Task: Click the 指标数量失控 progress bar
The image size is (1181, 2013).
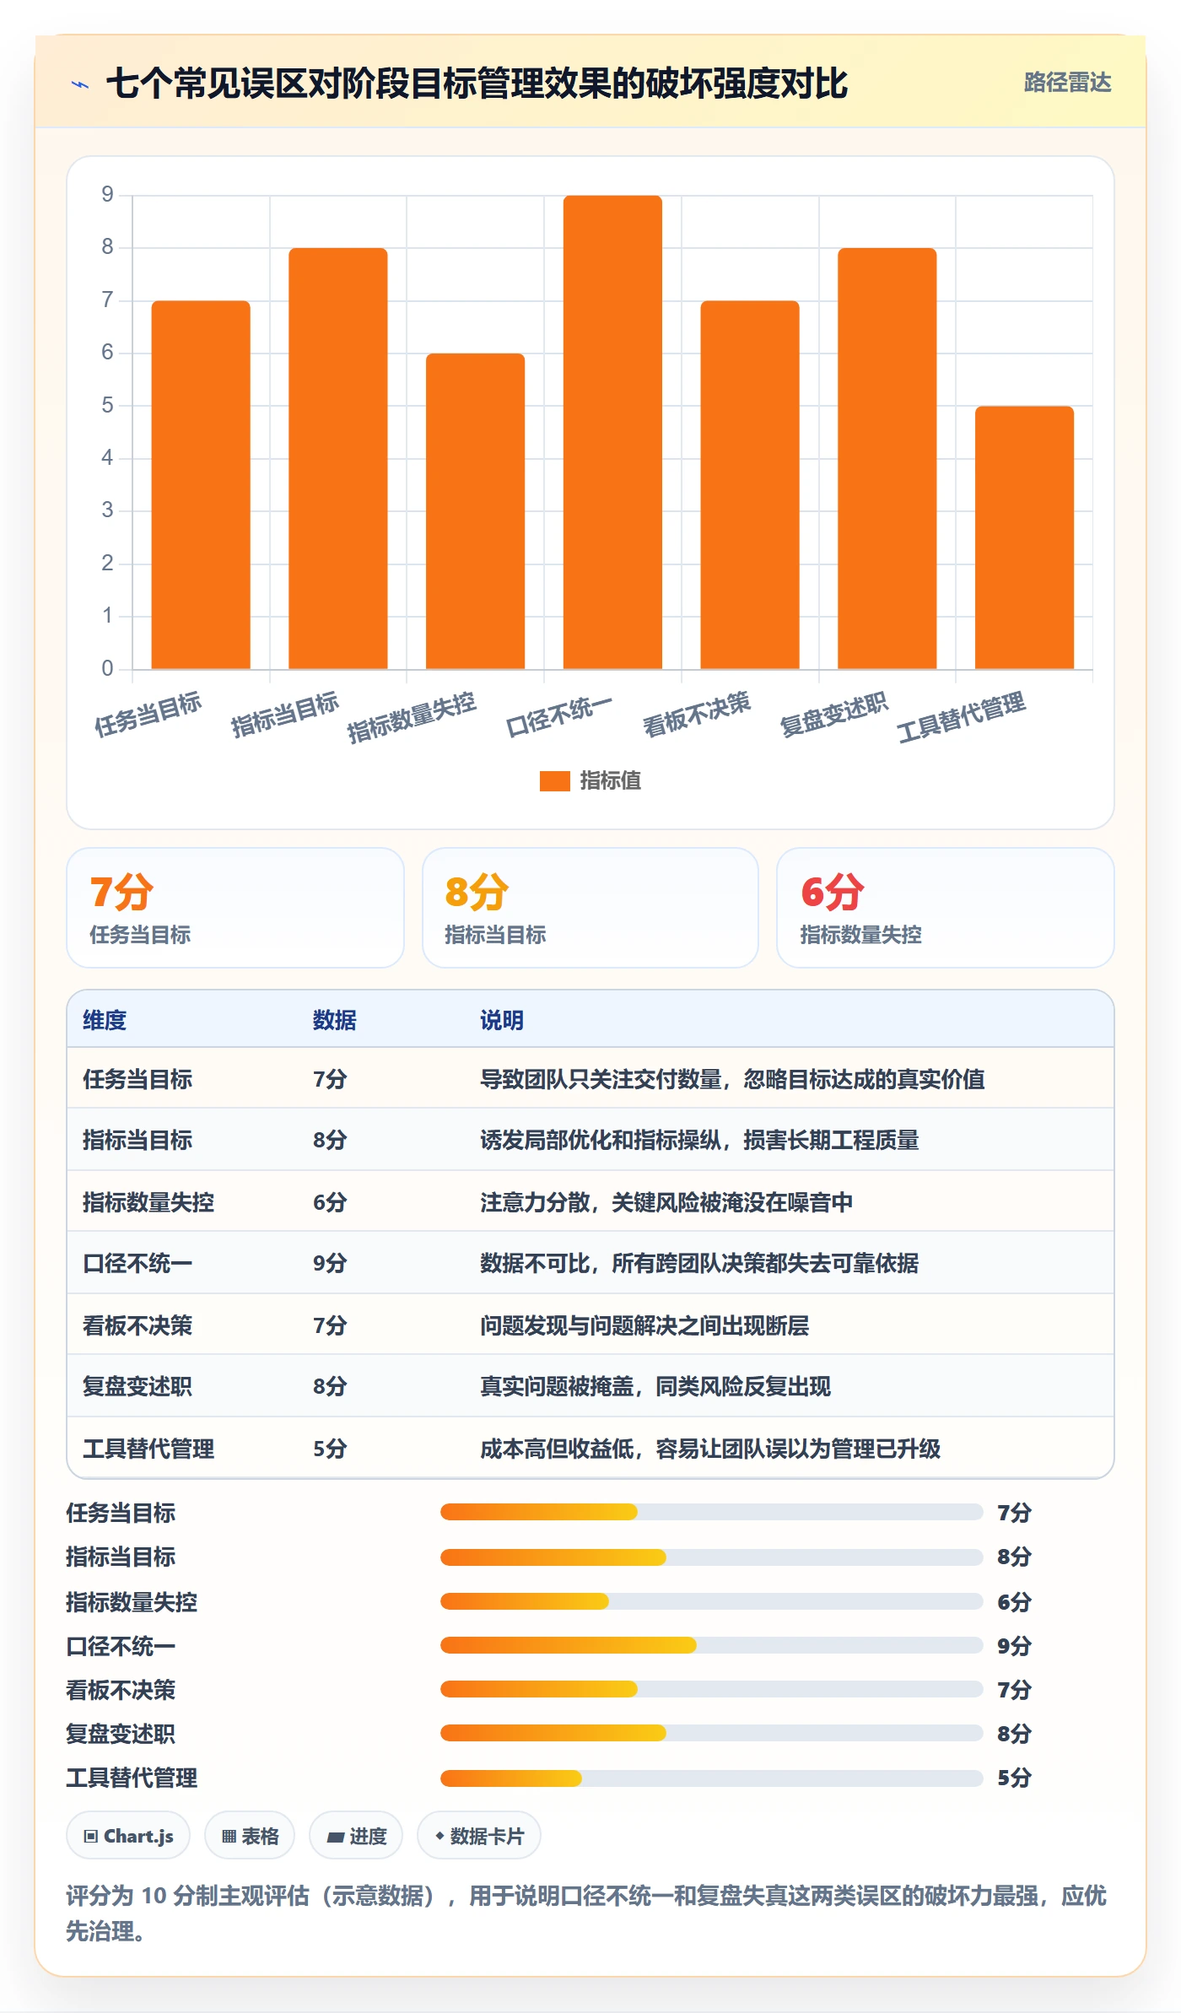Action: [712, 1601]
